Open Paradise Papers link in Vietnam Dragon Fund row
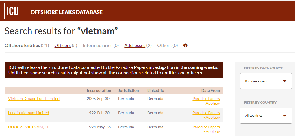This screenshot has height=136, width=295. (x=206, y=101)
